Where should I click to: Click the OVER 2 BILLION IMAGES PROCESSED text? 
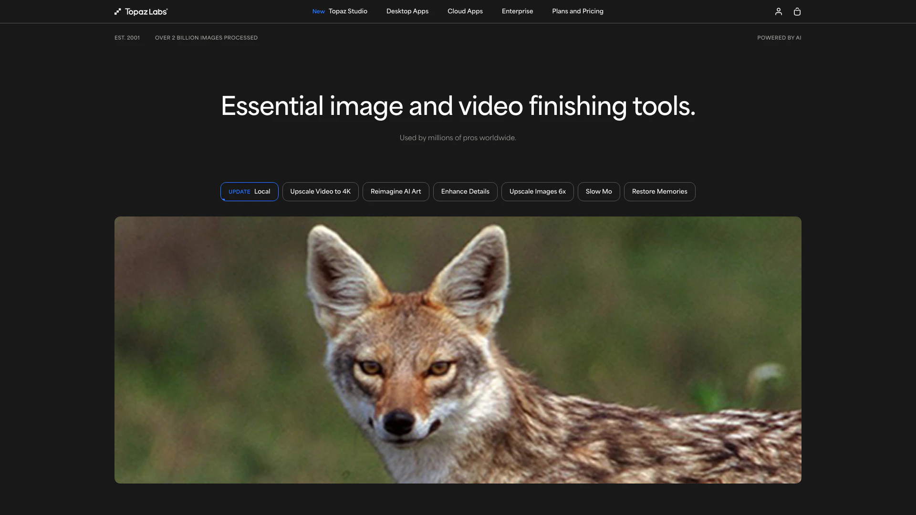(206, 38)
